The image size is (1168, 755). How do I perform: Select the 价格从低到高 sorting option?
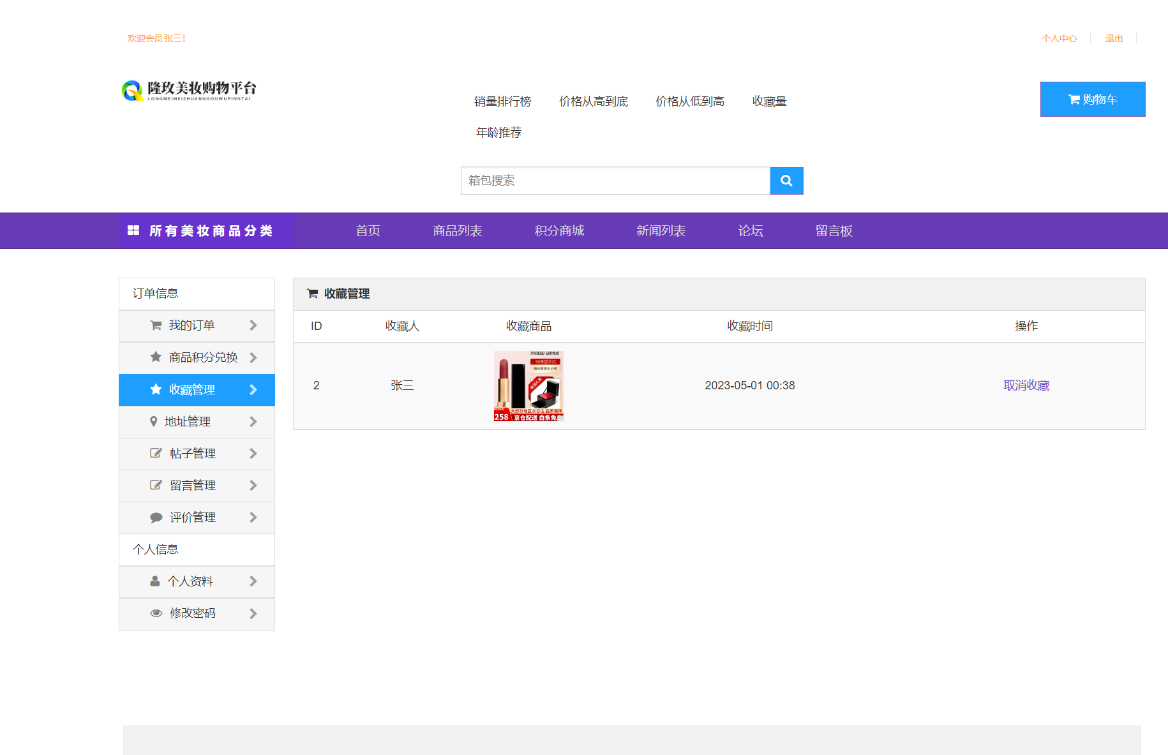(x=689, y=101)
